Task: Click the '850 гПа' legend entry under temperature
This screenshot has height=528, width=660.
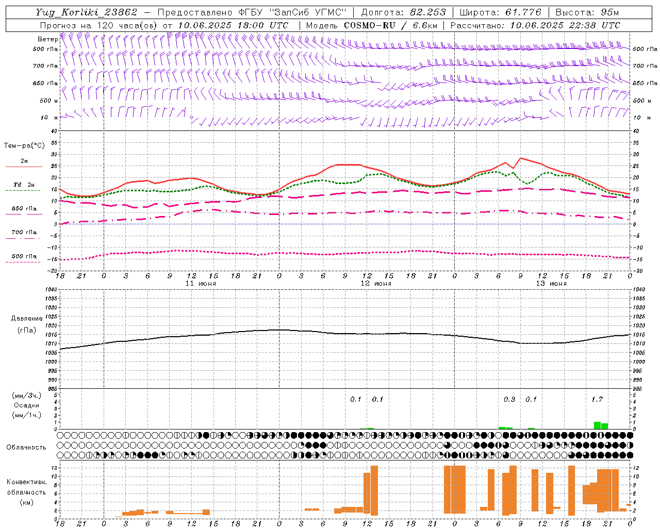Action: click(24, 209)
